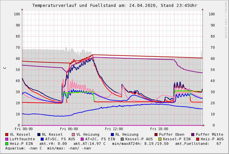Click the green Heiz-P EIN swatch

coord(7,144)
